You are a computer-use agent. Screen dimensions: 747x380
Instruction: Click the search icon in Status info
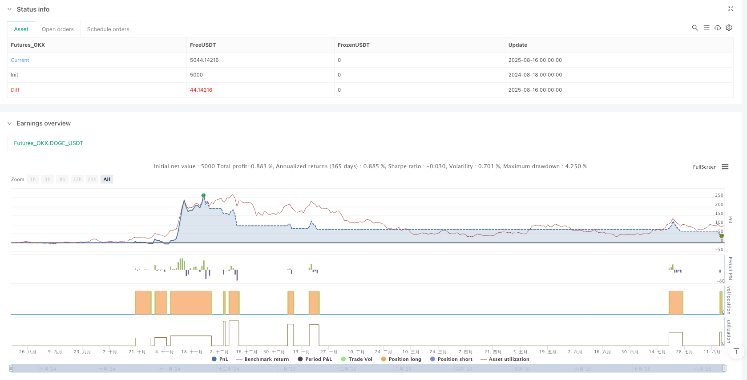pos(695,28)
